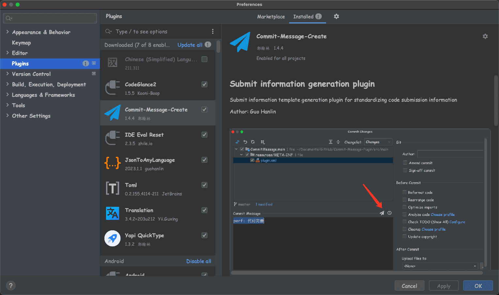
Task: Click the settings search magnifier icon
Action: pos(9,18)
